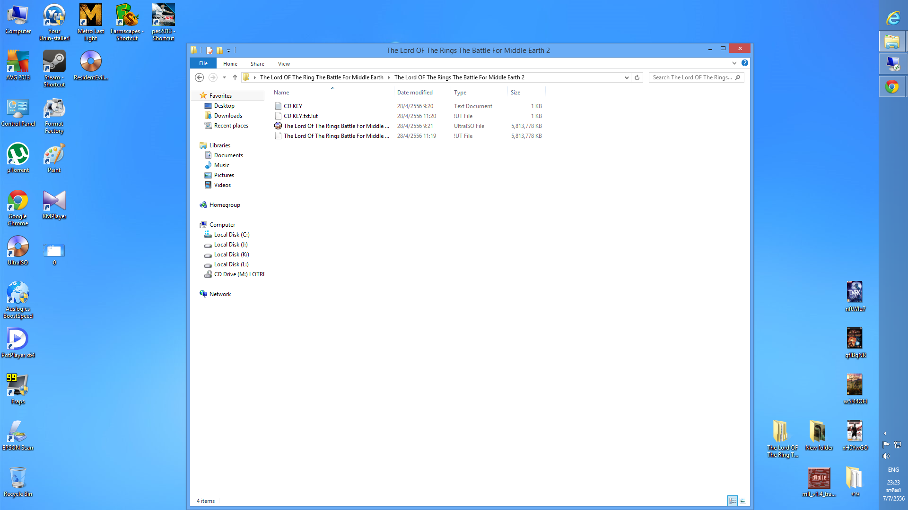Viewport: 908px width, 510px height.
Task: Open the Explorer Help icon
Action: click(x=745, y=63)
